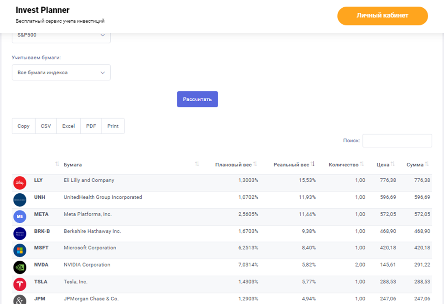Screen dimensions: 444x304
Task: Click UnitedHealth Group Incorporated name
Action: tap(103, 197)
